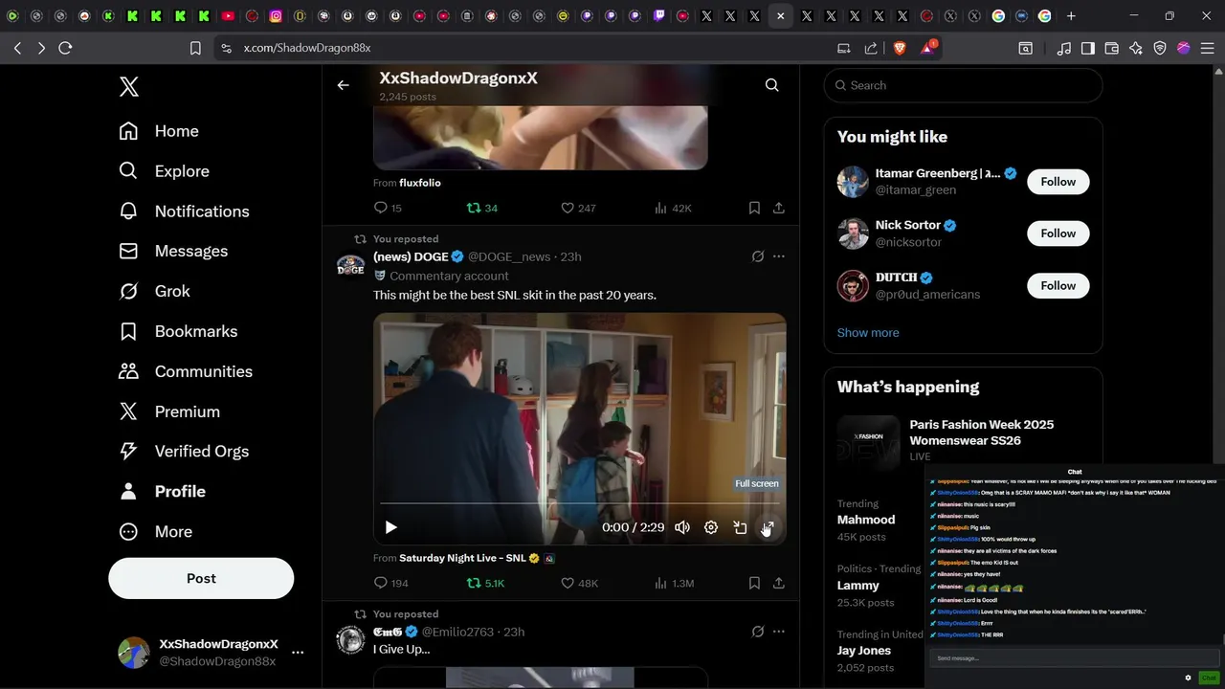This screenshot has width=1225, height=689.
Task: Play the SNL skit video
Action: point(390,527)
